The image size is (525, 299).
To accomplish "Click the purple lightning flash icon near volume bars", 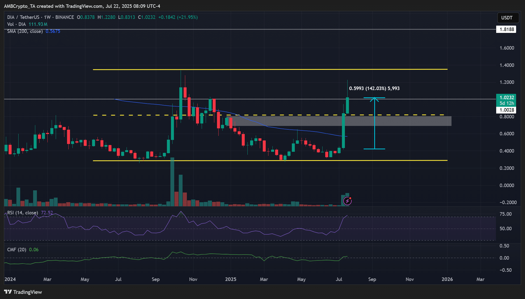I will [347, 201].
